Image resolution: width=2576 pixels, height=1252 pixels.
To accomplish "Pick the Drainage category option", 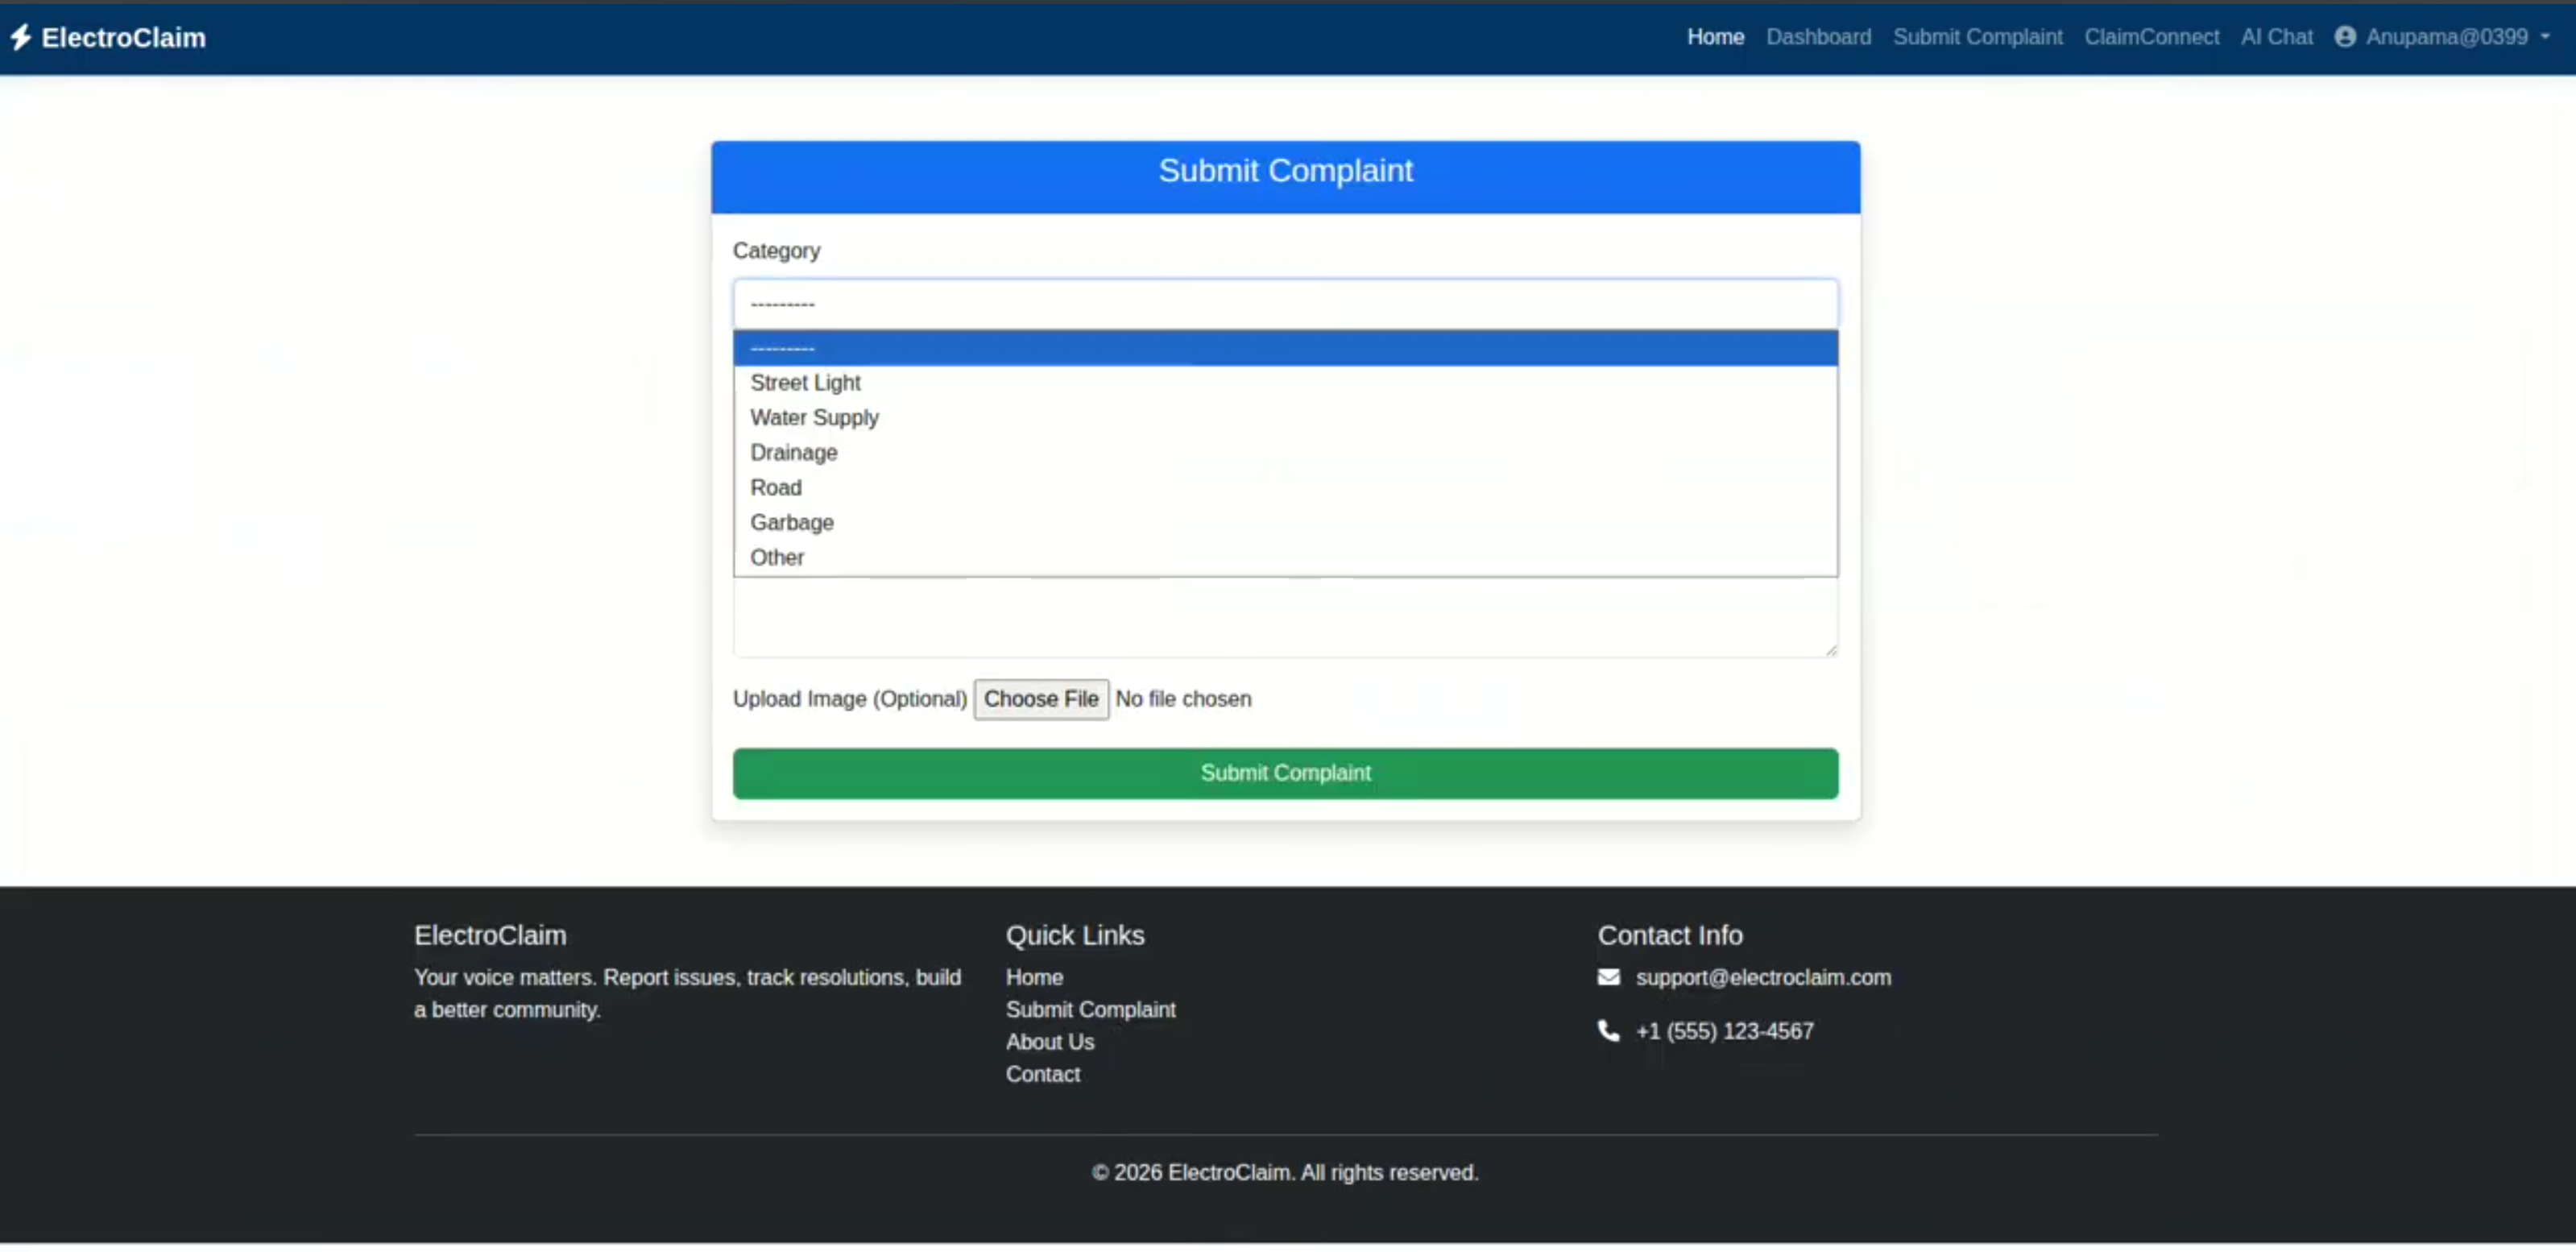I will 1285,453.
